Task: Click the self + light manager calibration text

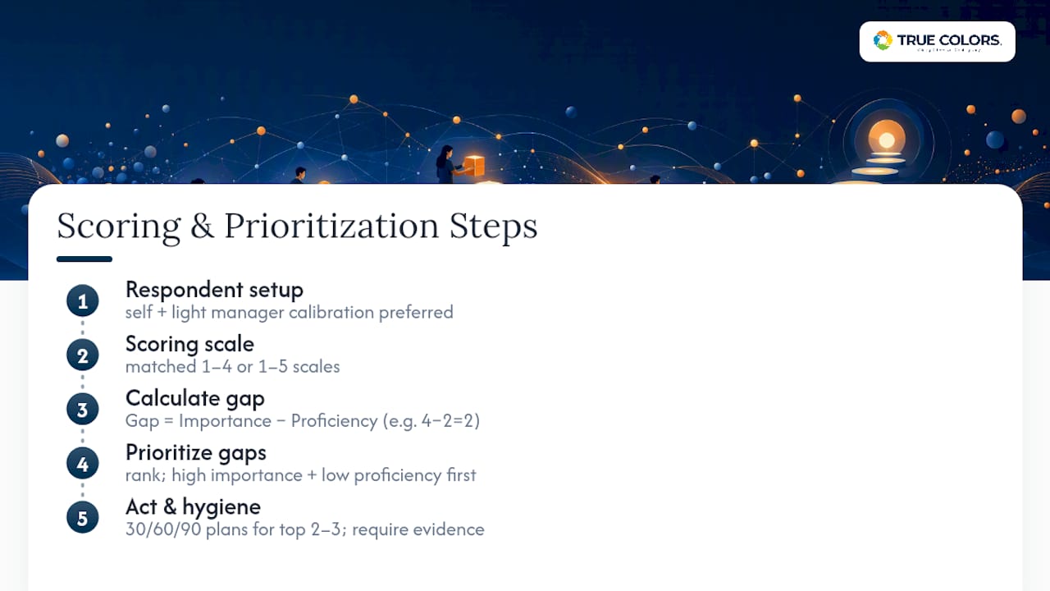Action: (x=290, y=313)
